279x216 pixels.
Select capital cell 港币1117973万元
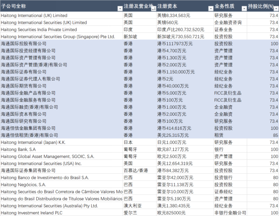185,44
